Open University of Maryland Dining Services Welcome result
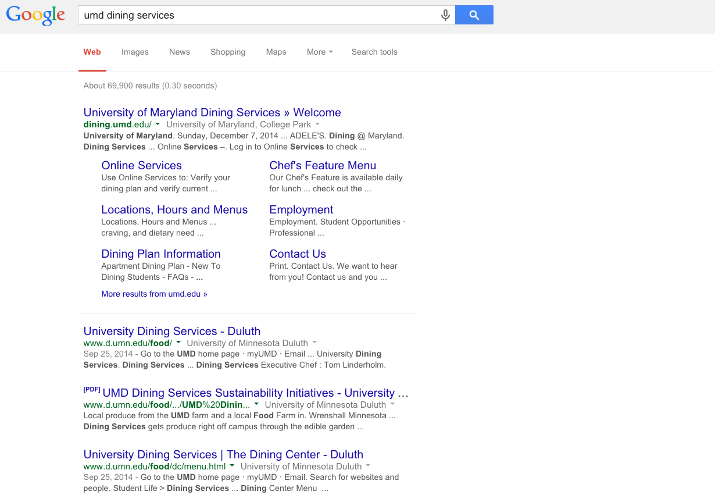Viewport: 715px width, 502px height. click(x=212, y=113)
